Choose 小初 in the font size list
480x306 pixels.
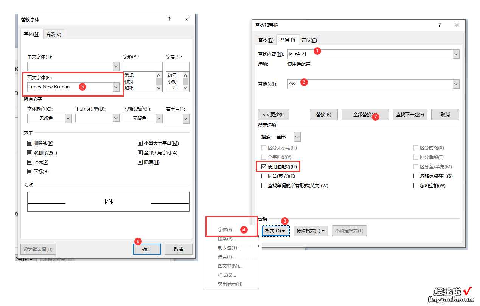(172, 81)
